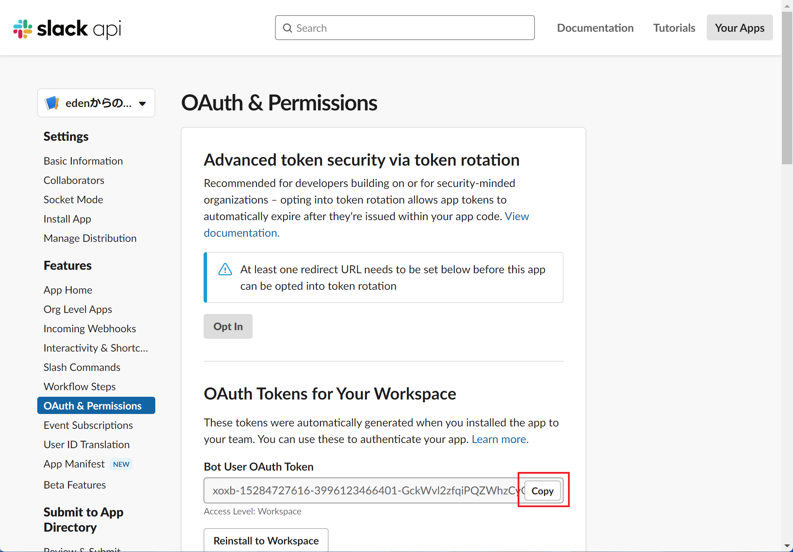This screenshot has width=793, height=552.
Task: Go to Basic Information settings
Action: pyautogui.click(x=83, y=161)
